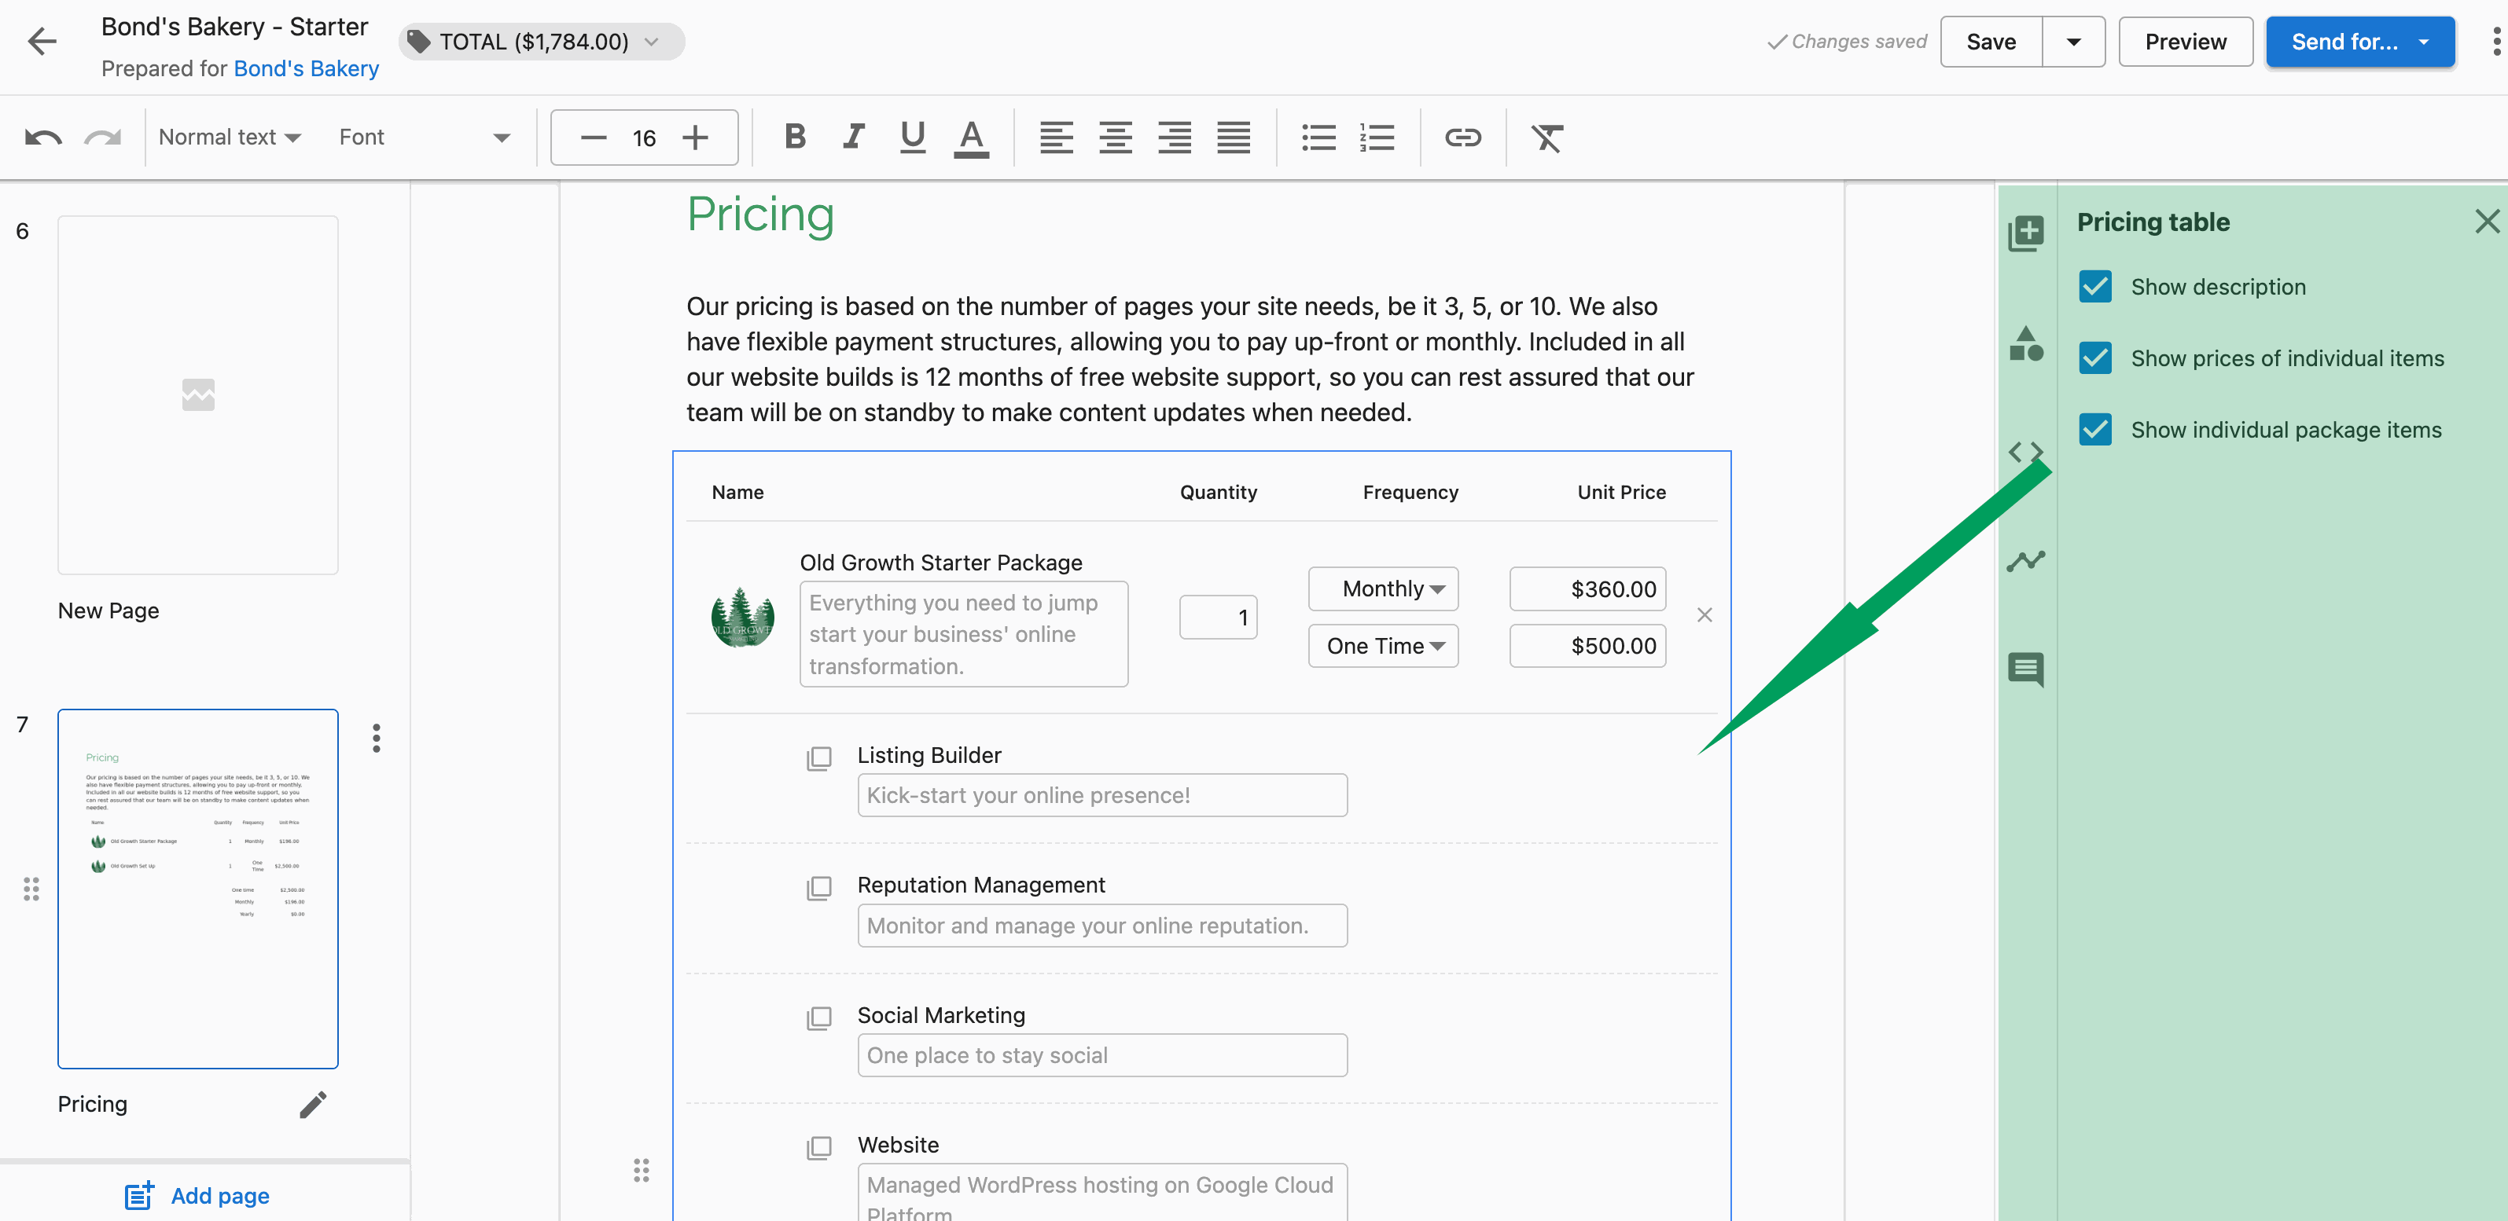Open the Font dropdown

[x=425, y=137]
